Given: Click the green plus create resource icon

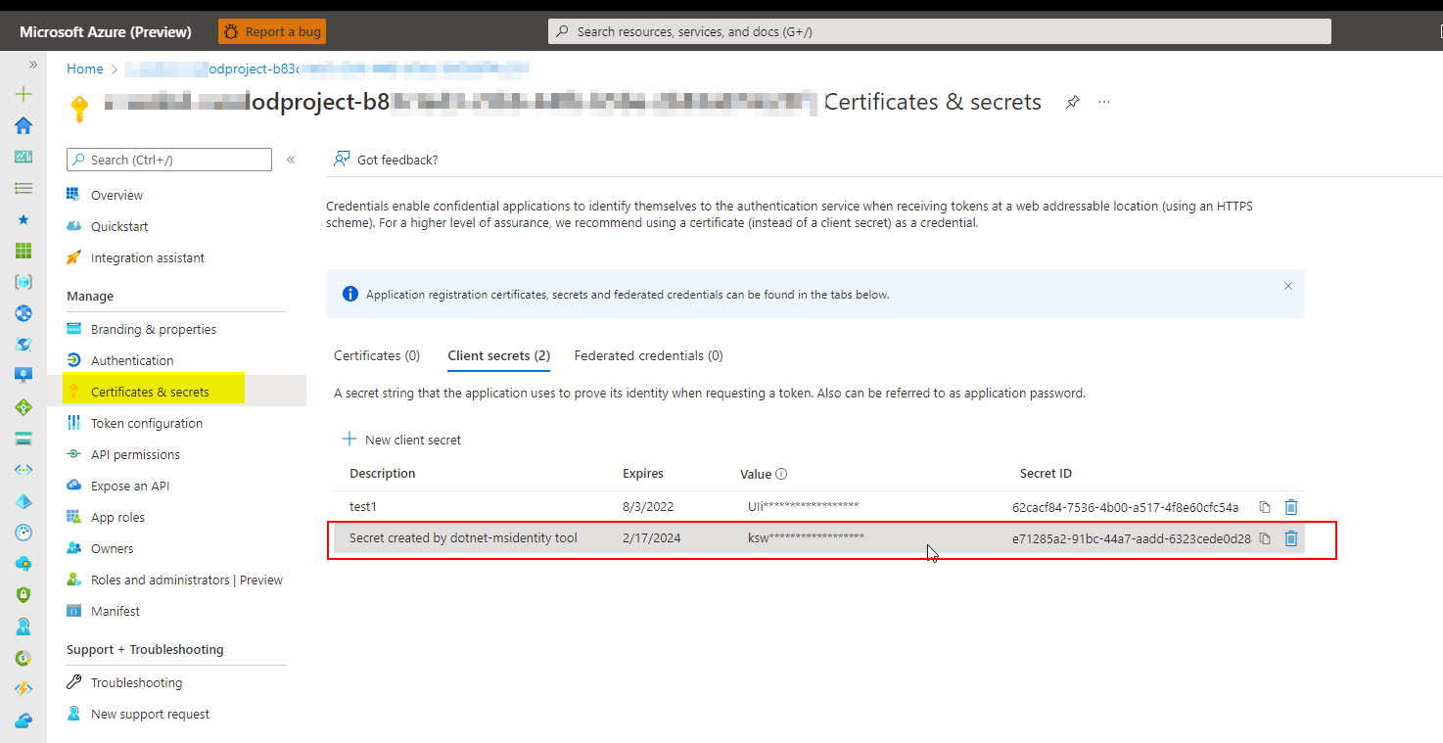Looking at the screenshot, I should [23, 94].
